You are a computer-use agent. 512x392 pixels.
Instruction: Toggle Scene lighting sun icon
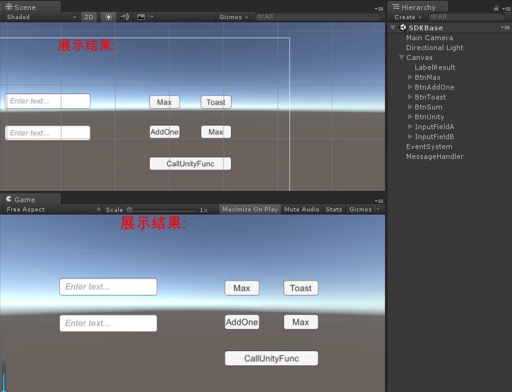(108, 17)
